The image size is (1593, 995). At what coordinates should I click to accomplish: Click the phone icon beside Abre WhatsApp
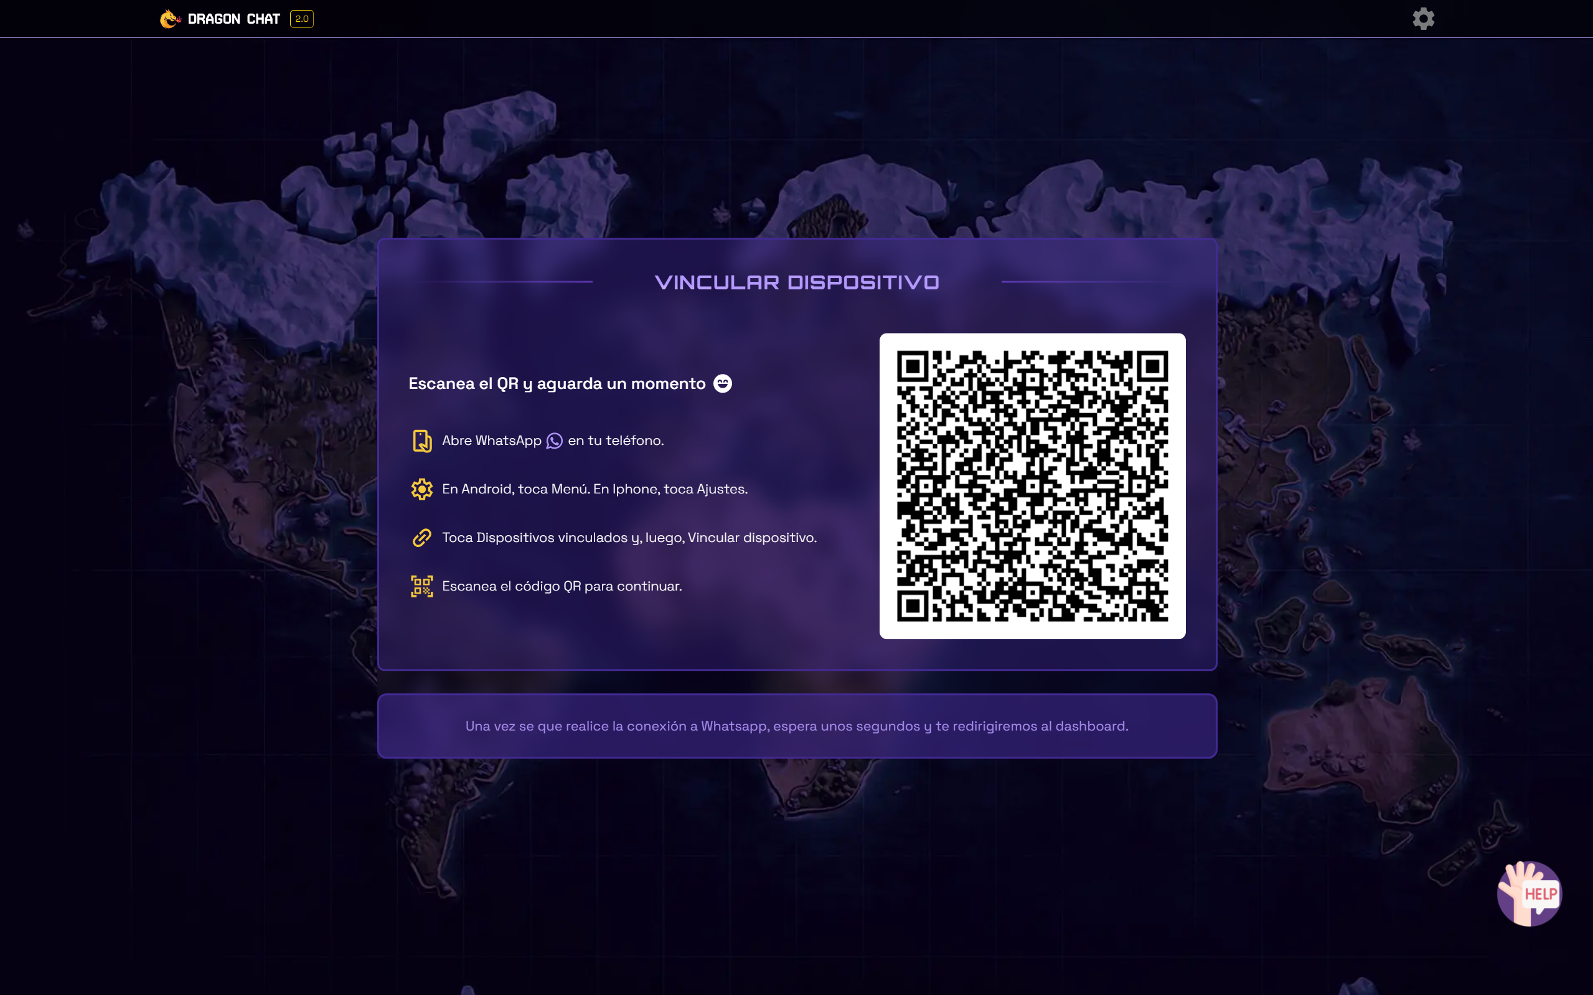pos(422,441)
